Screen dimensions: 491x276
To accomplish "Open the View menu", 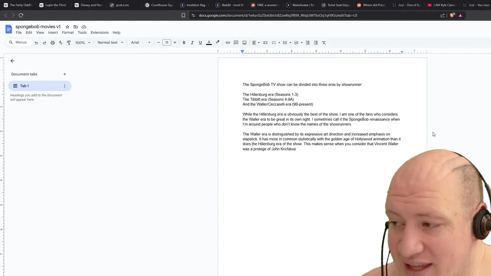I will [x=40, y=33].
